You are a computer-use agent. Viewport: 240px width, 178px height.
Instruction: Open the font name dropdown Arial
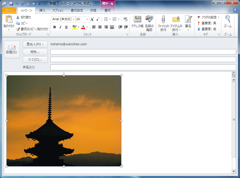pos(73,19)
